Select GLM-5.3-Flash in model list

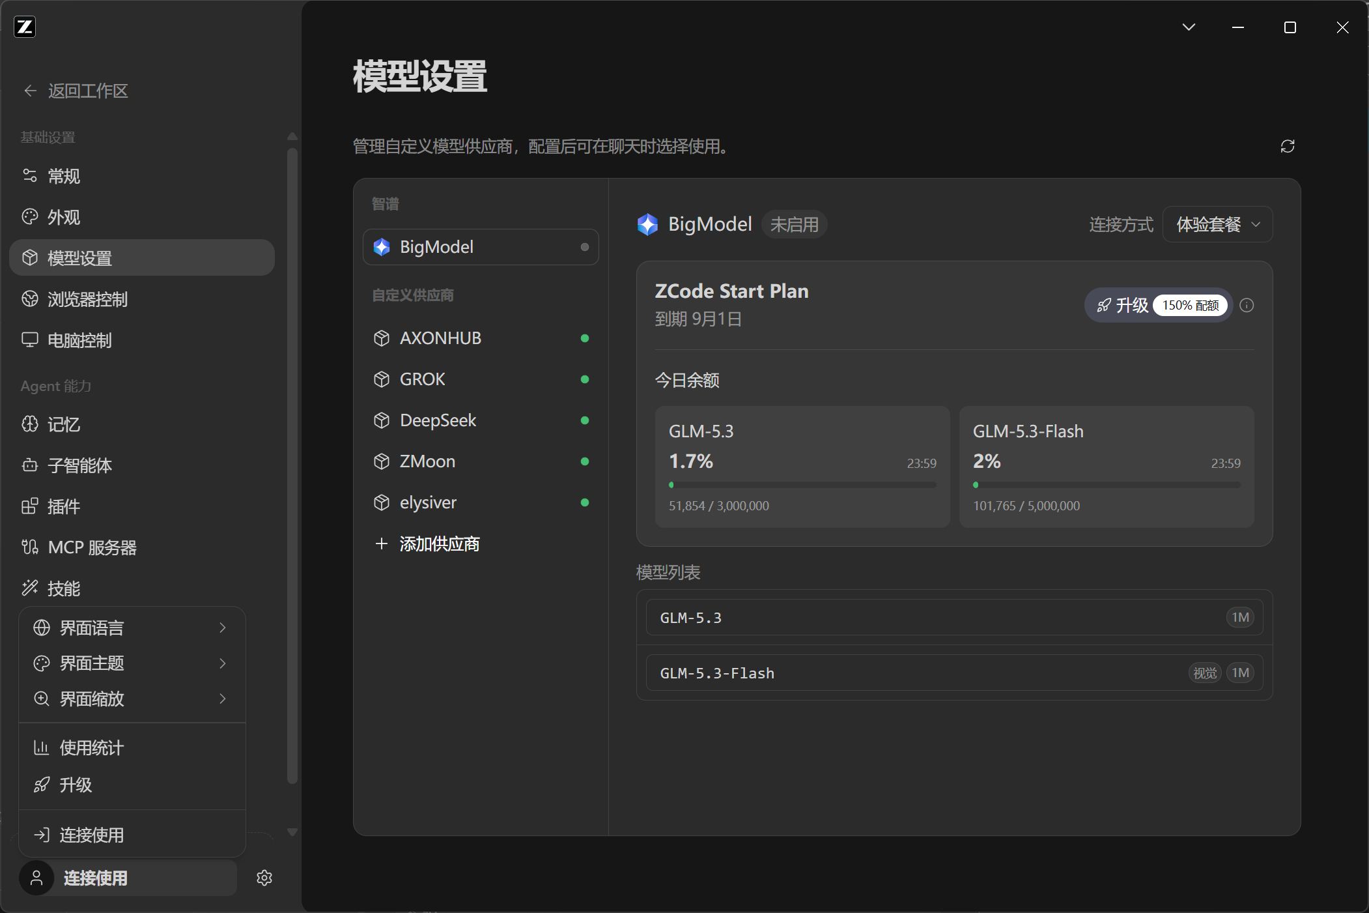point(954,673)
